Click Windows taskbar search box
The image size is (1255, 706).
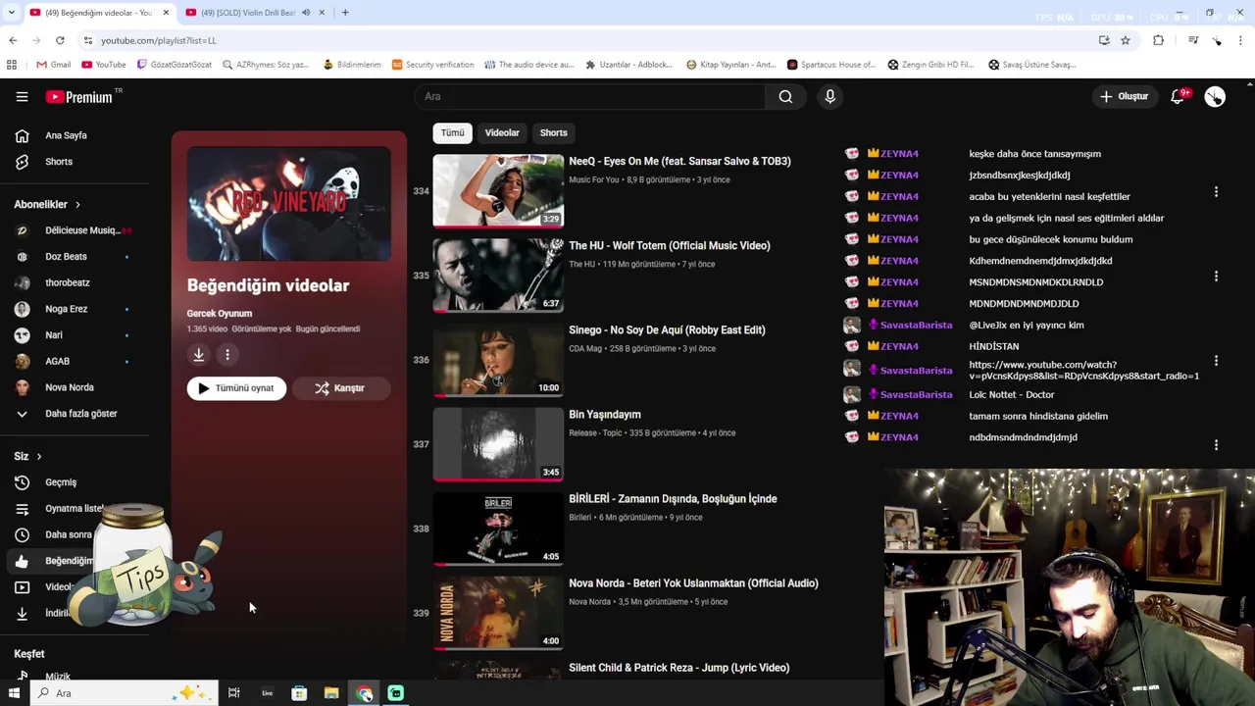tap(123, 693)
